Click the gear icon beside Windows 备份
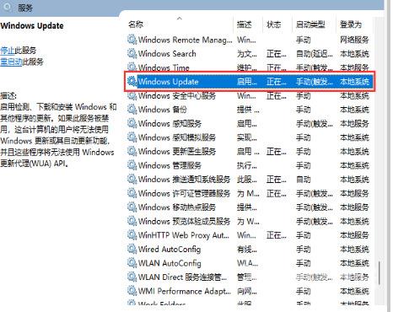Viewport: 393px width, 312px height. 132,109
